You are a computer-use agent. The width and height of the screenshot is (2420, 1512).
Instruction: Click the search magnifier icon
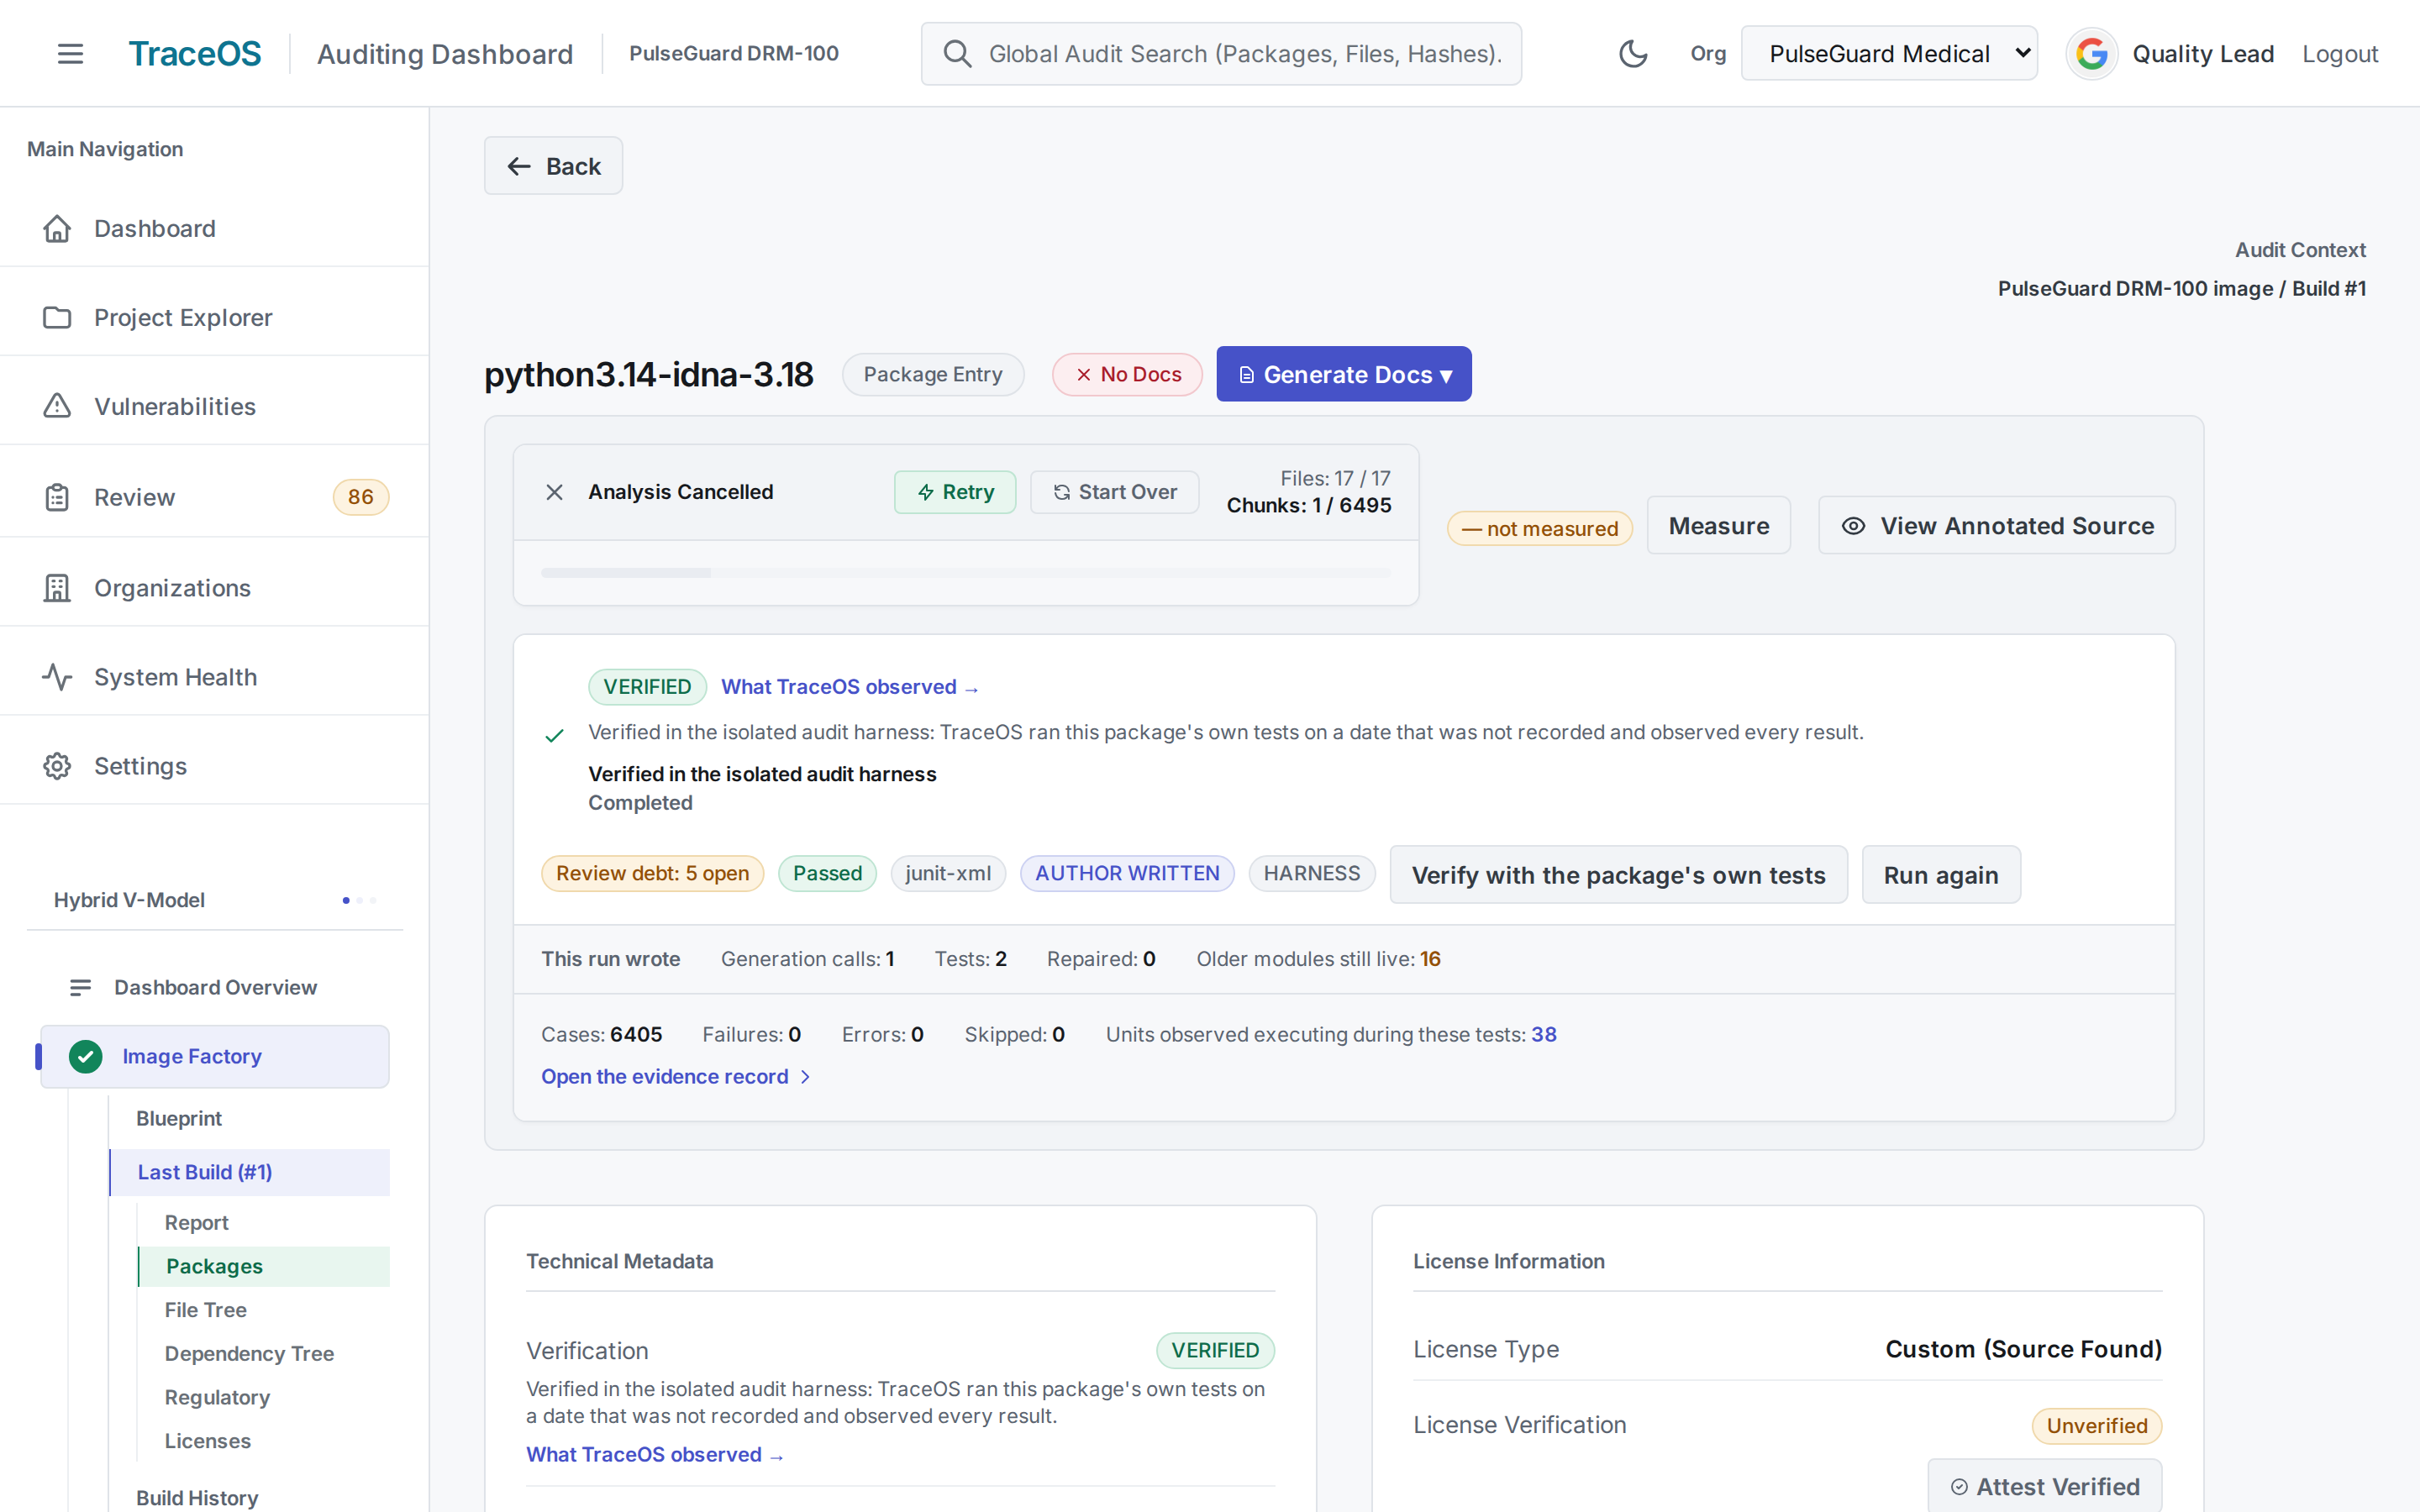click(957, 54)
